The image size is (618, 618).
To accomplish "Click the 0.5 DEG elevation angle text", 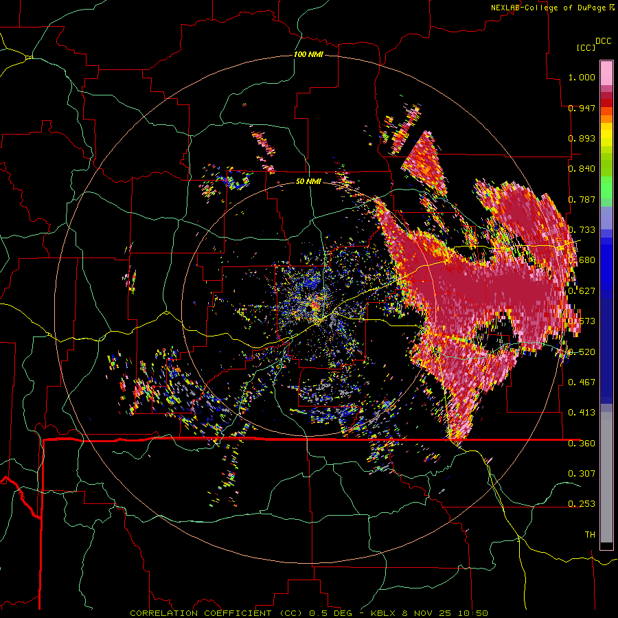I will click(330, 613).
